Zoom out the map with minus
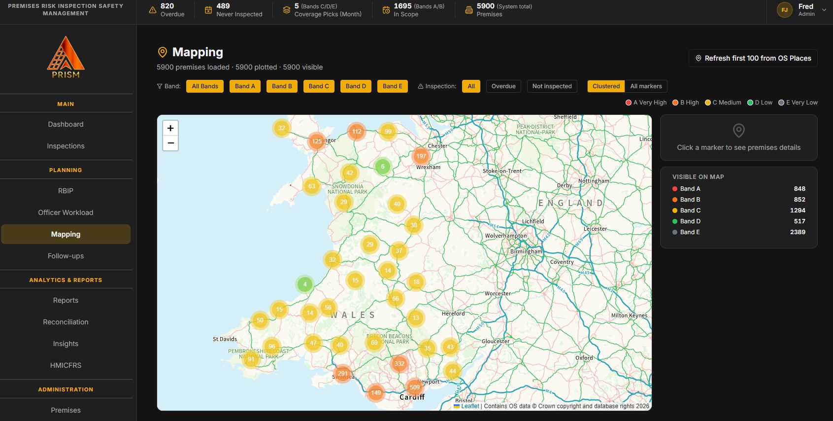 pyautogui.click(x=170, y=143)
